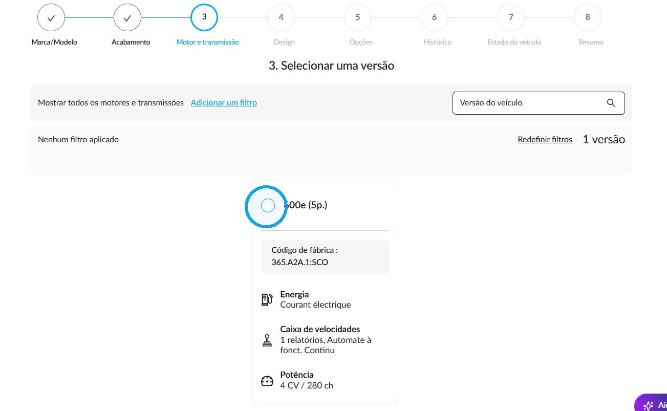Select the 600e (5p.) version title
The image size is (667, 411).
pyautogui.click(x=305, y=205)
